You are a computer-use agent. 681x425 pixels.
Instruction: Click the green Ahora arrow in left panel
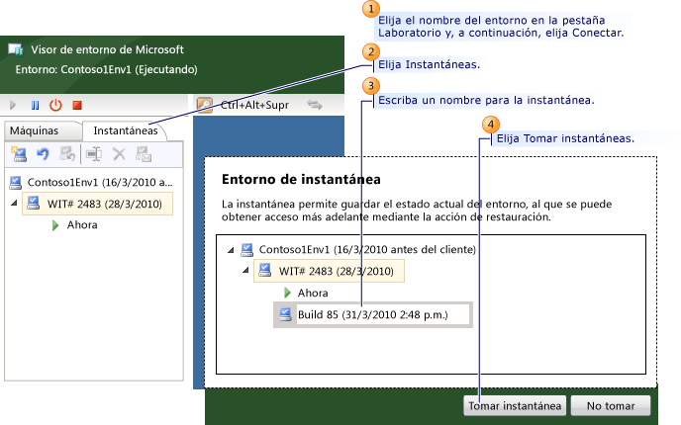click(55, 225)
